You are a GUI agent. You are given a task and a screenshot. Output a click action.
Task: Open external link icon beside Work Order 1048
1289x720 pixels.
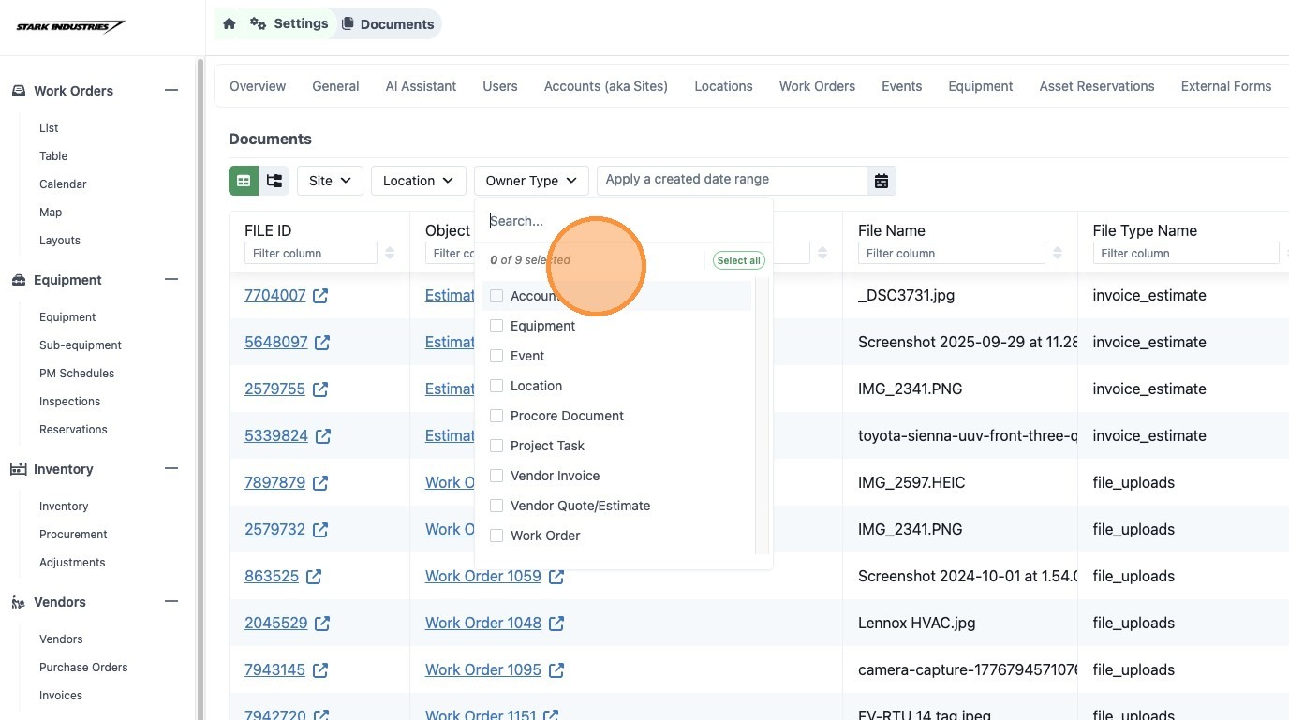tap(556, 624)
